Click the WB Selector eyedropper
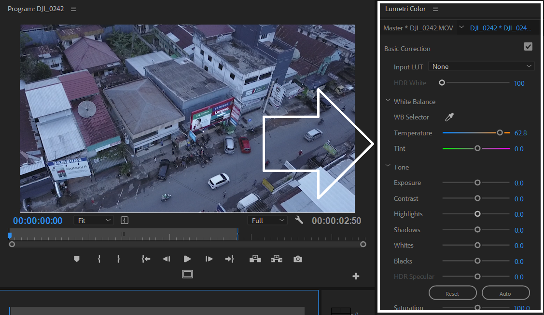Viewport: 544px width, 315px height. point(449,117)
